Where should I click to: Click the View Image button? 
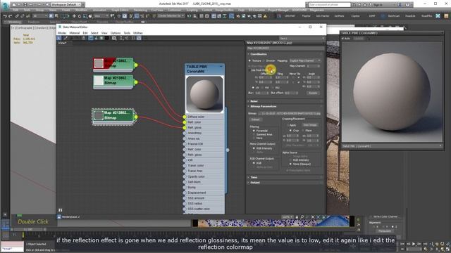pos(309,125)
